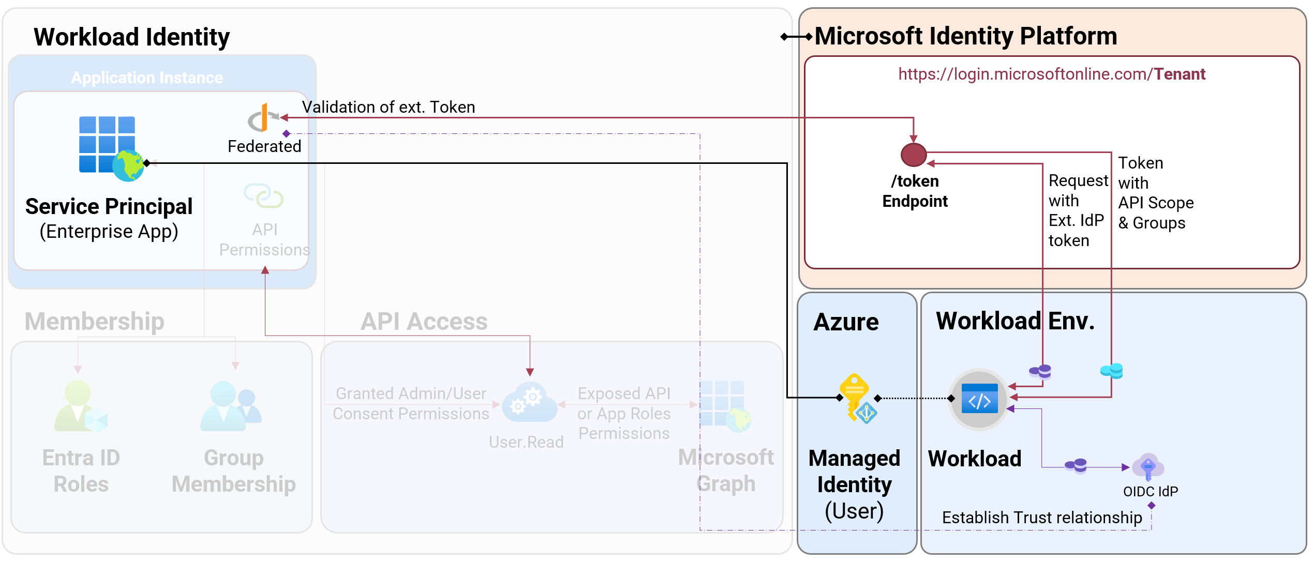Open the login.microsoftonline.com/Tenant link
Image resolution: width=1313 pixels, height=562 pixels.
coord(1051,74)
